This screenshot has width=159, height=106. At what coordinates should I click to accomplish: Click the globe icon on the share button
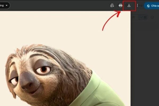[148, 6]
